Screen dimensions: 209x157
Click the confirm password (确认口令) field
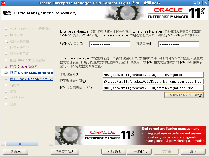179,44
